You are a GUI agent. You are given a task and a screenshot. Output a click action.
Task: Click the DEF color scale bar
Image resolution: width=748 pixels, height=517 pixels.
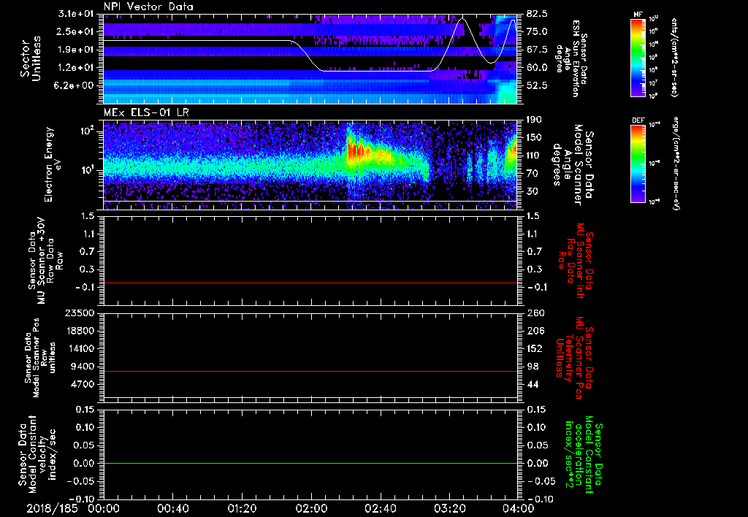tap(636, 162)
